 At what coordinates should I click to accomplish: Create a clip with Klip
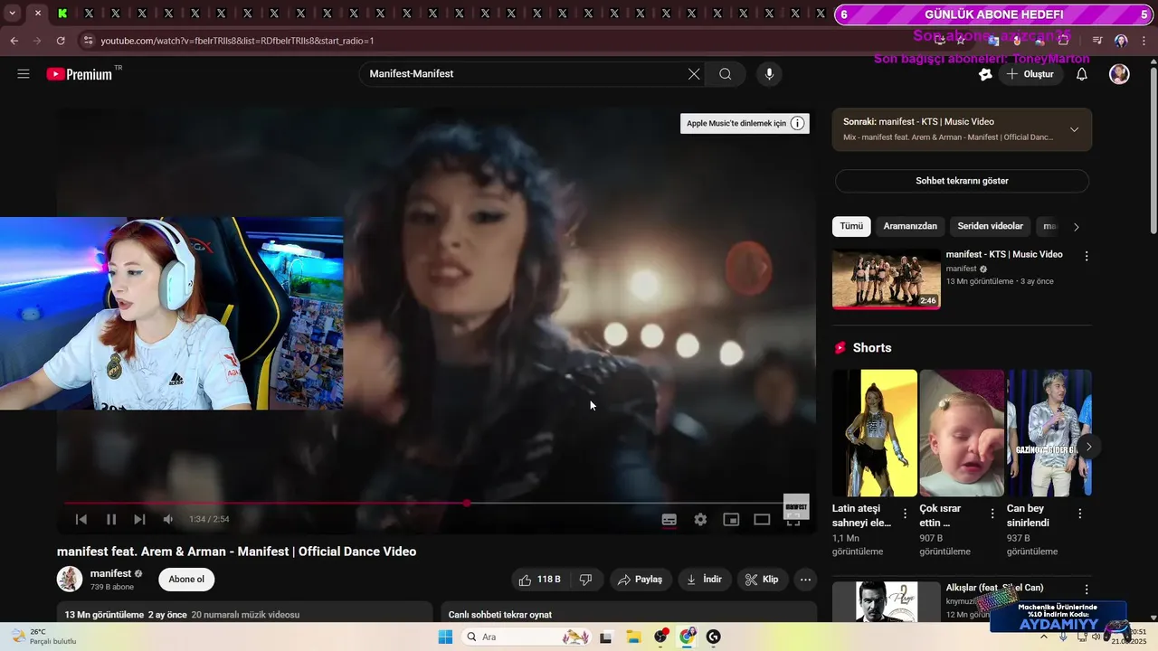[762, 580]
